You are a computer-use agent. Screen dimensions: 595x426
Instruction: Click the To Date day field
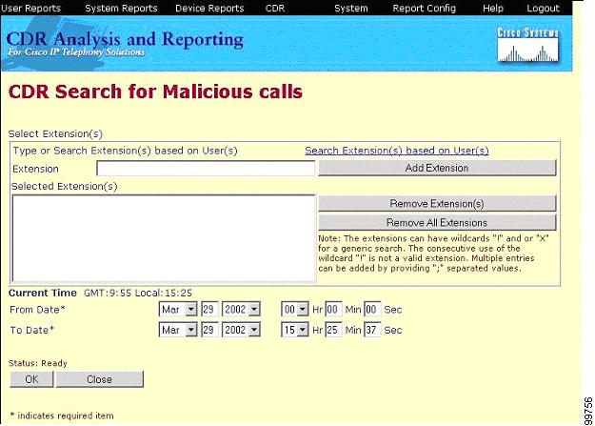(209, 330)
